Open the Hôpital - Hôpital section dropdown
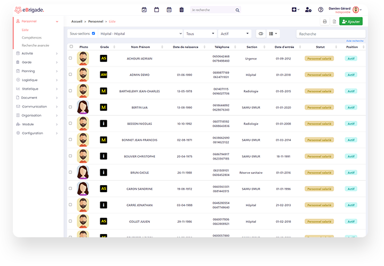Screen dimensions: 384x266 [x=141, y=34]
